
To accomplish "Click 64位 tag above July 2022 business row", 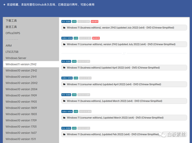I will click(74, 22).
